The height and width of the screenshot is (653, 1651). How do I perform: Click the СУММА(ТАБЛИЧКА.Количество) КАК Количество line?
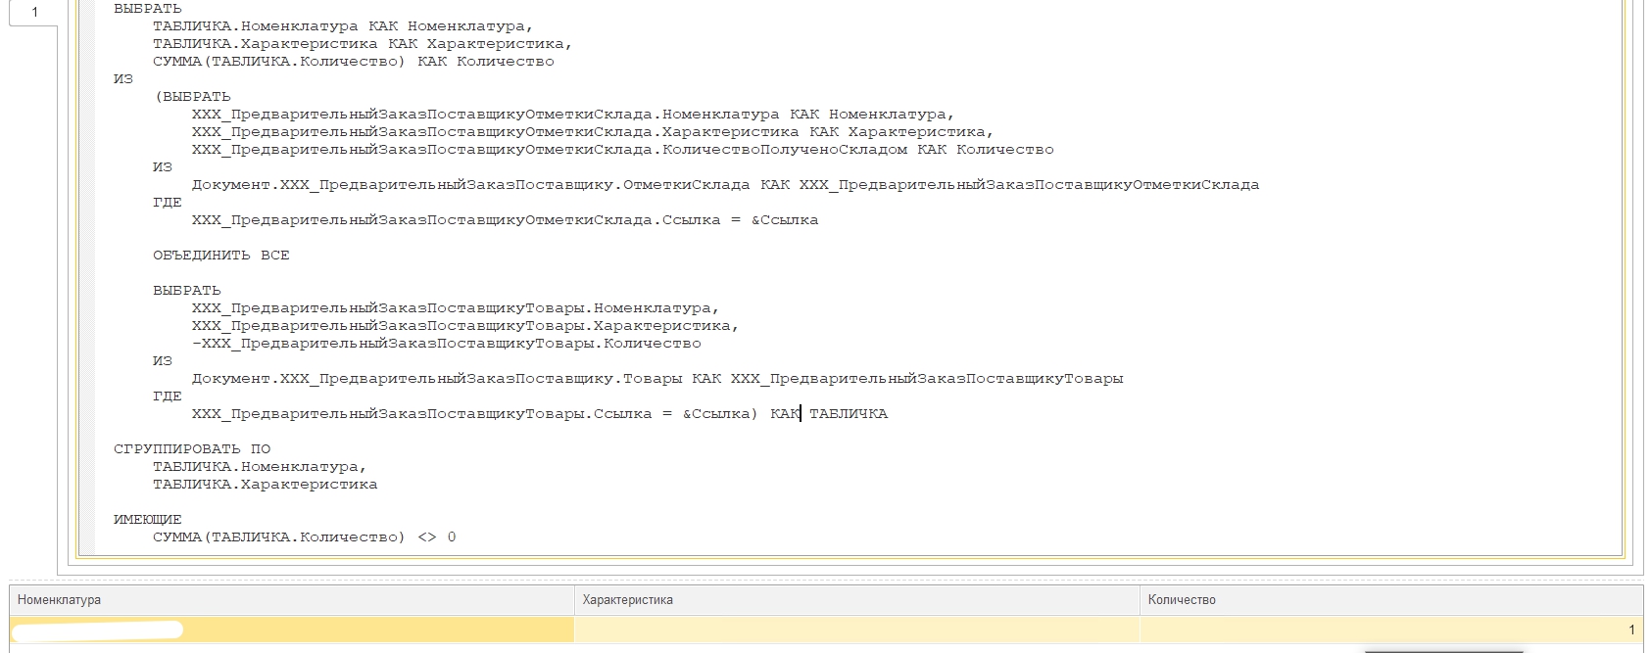(353, 62)
